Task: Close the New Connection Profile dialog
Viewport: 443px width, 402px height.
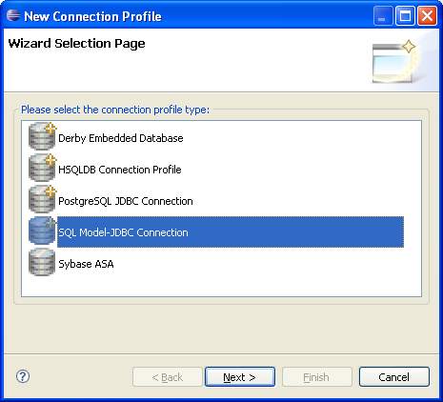Action: (x=427, y=15)
